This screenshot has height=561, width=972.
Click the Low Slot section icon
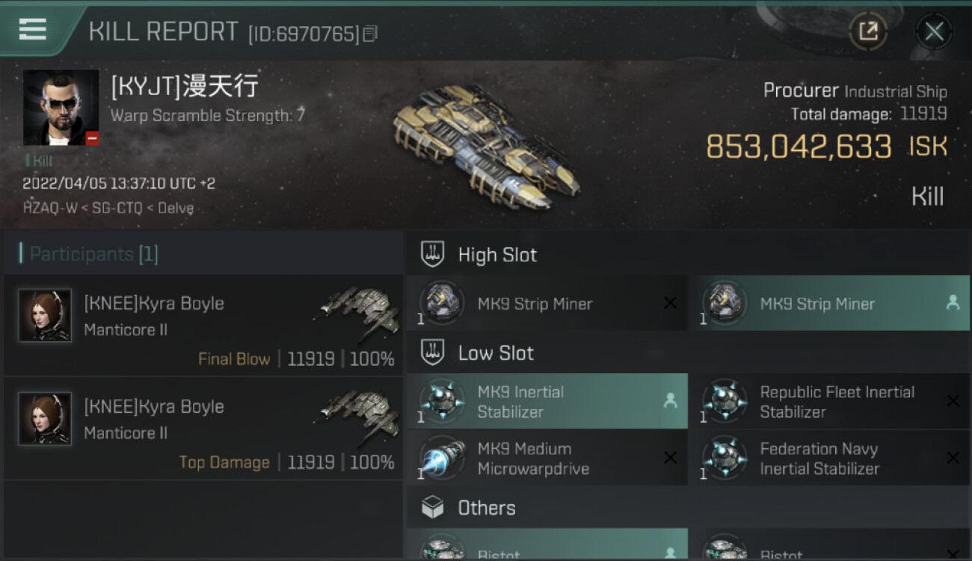433,353
